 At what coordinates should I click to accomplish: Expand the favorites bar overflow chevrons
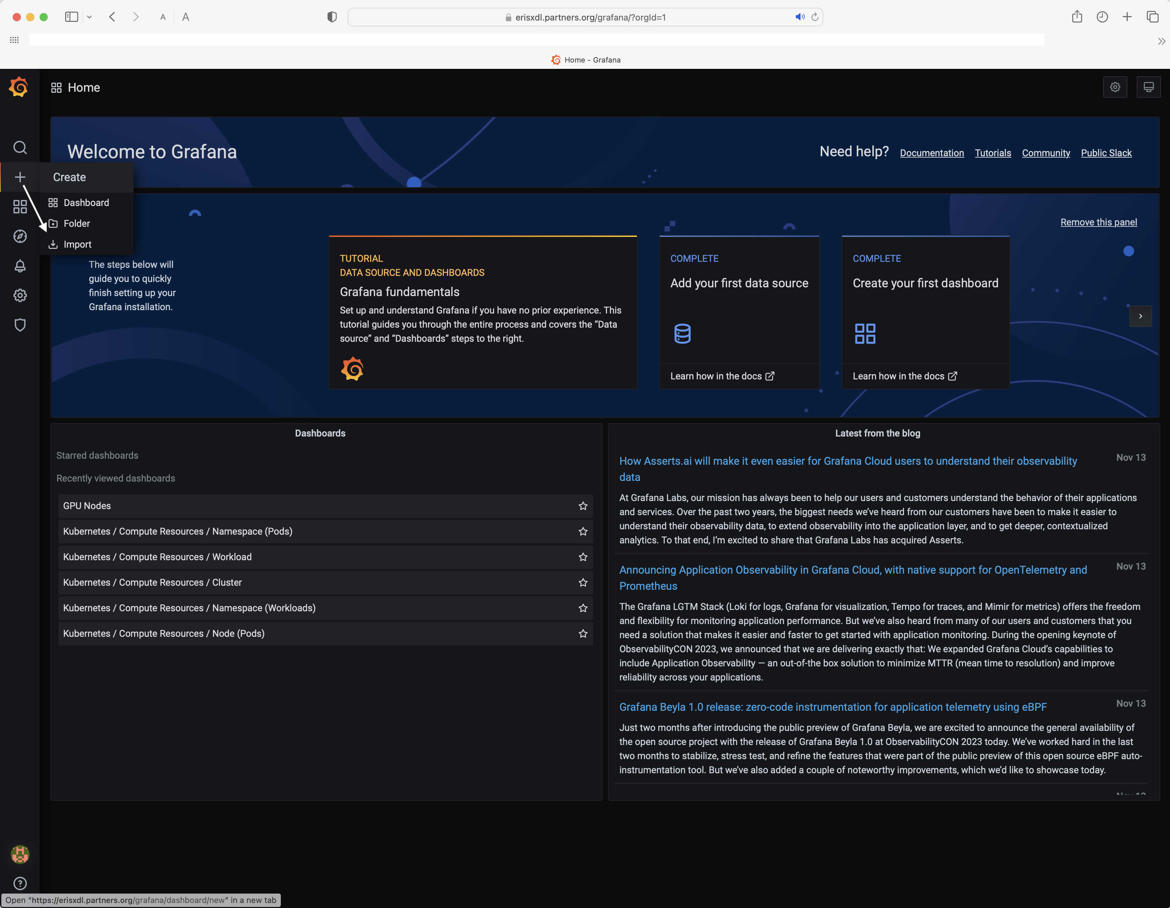tap(1161, 41)
